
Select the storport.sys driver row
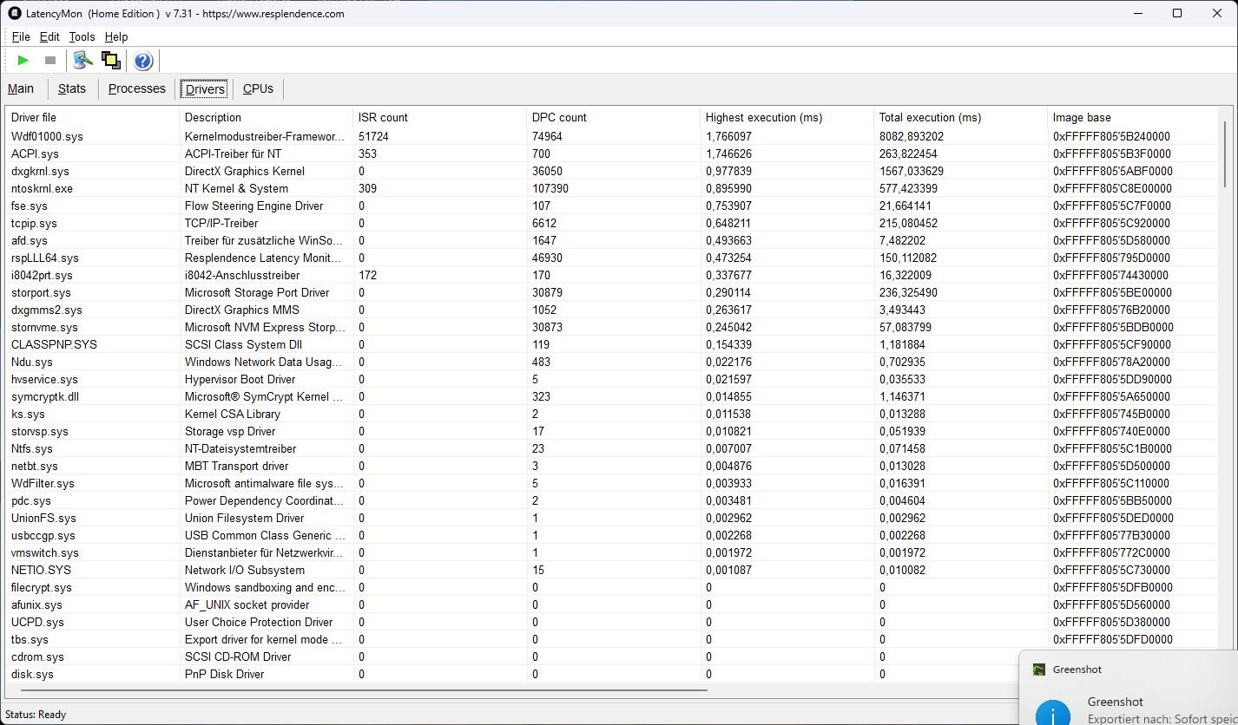(612, 292)
